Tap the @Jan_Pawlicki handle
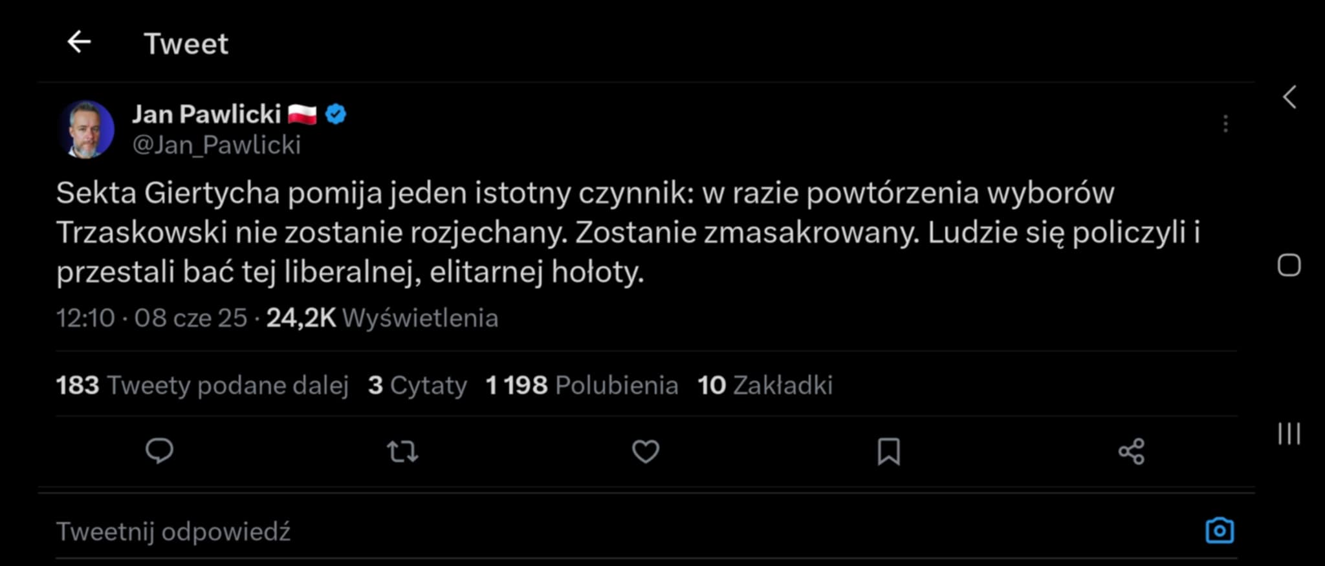 (216, 145)
